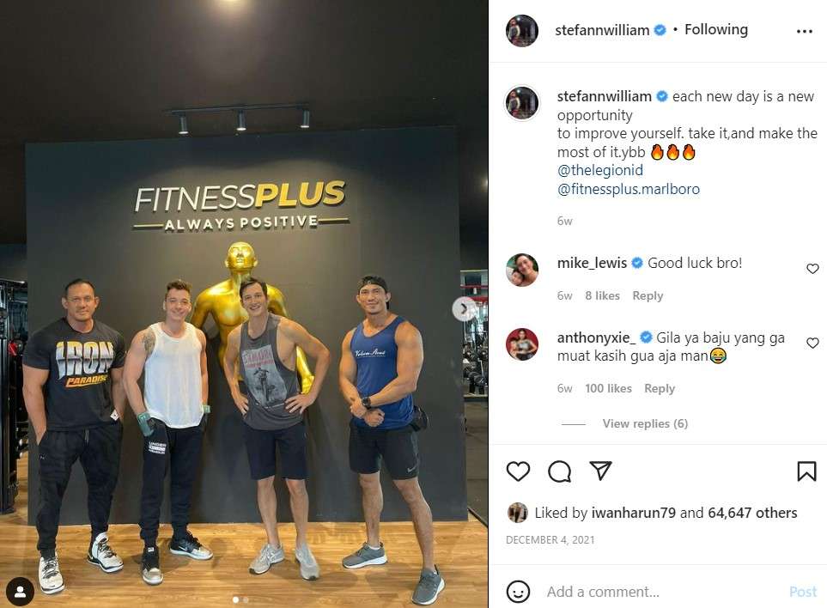View users in 64,647 others likes
Viewport: 827px width, 608px height.
tap(752, 513)
